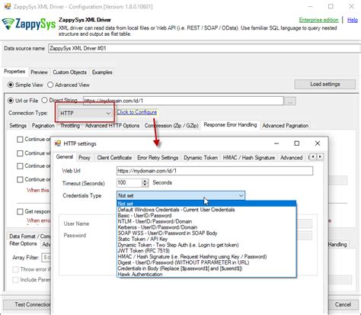Select Hawk Authentication option
Screen dimensions: 361x315
(x=206, y=275)
